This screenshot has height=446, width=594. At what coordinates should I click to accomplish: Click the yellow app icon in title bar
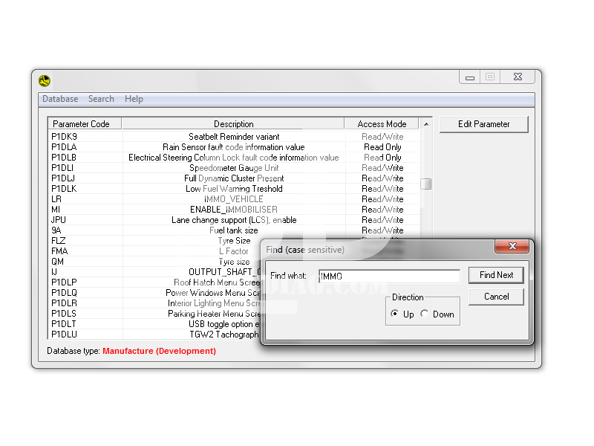[45, 80]
